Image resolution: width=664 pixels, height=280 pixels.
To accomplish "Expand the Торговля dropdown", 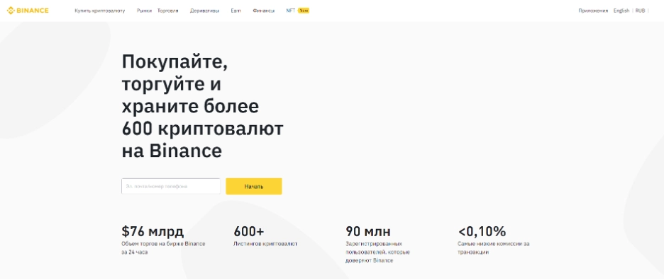I will tap(167, 11).
